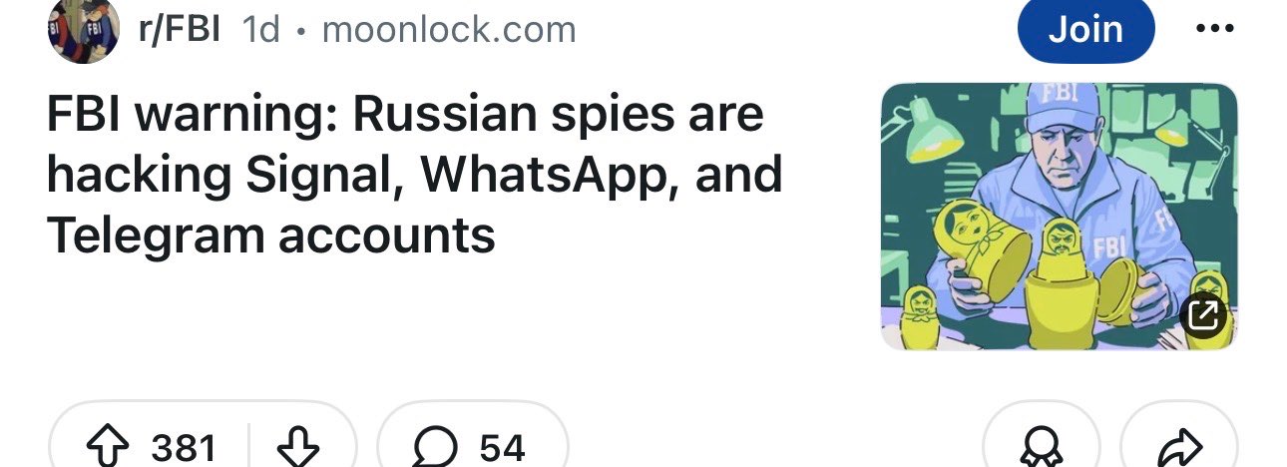Join the r/FBI community
The image size is (1287, 467).
[1085, 29]
